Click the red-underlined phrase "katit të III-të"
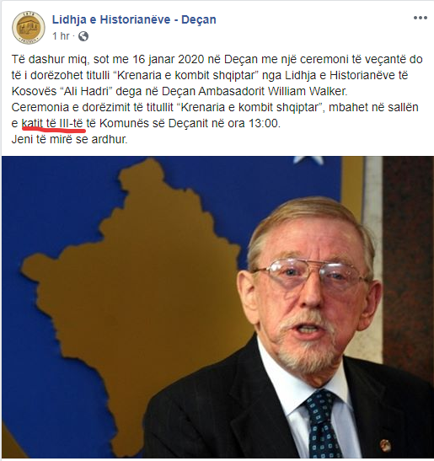Viewport: 434px width, 461px height. click(52, 123)
